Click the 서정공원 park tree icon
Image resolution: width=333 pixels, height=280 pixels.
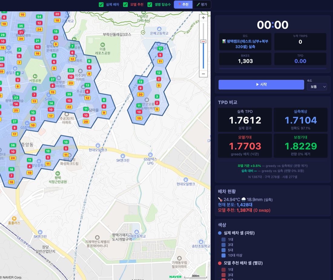click(x=35, y=76)
